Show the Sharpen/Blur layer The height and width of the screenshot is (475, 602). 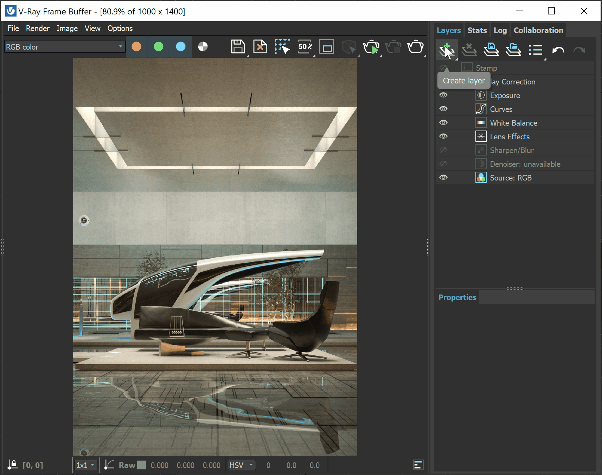443,150
